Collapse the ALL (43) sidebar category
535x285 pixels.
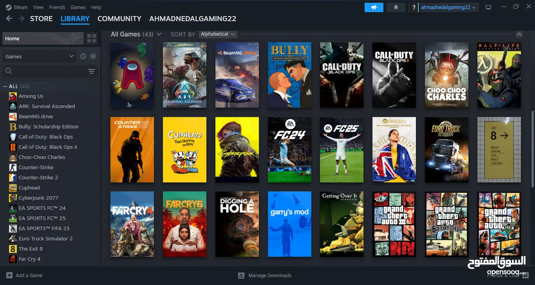click(x=5, y=86)
